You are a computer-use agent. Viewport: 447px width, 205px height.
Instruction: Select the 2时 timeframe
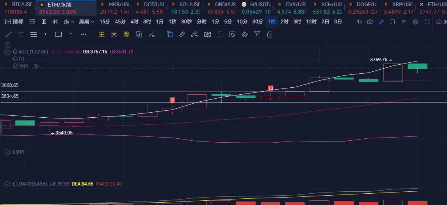pyautogui.click(x=285, y=22)
